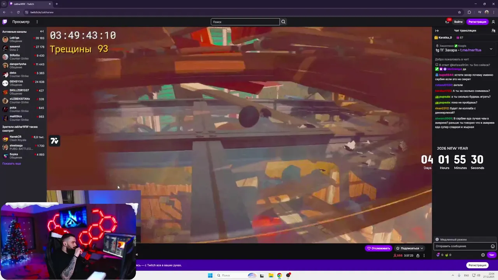This screenshot has width=498, height=280.
Task: Click the search magnifier button in Twitch
Action: click(283, 22)
